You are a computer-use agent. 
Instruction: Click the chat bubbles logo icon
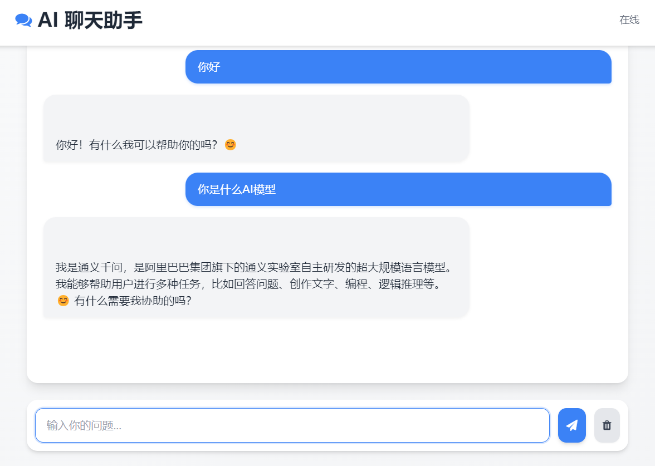[x=23, y=20]
